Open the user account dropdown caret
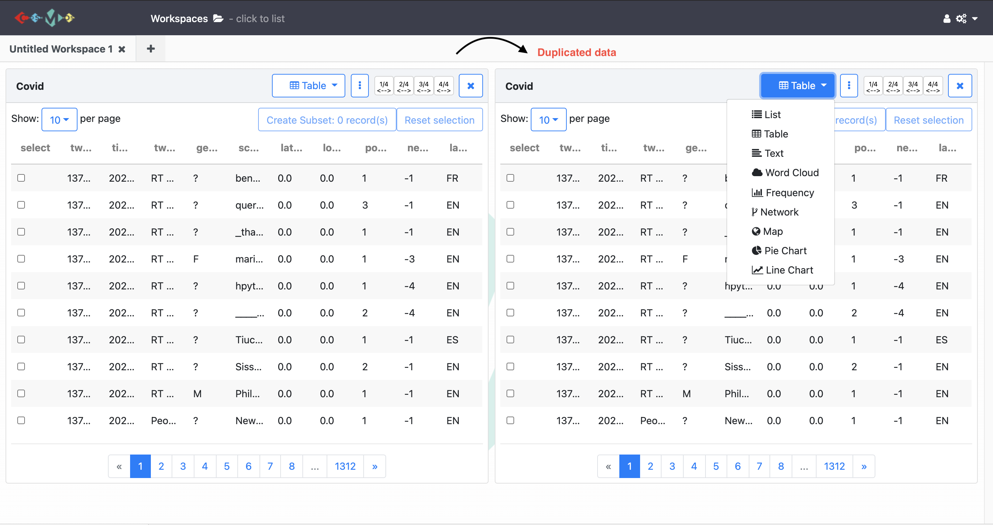The width and height of the screenshot is (993, 525). pos(975,18)
